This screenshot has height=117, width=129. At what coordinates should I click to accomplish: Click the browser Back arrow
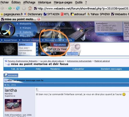(2, 8)
